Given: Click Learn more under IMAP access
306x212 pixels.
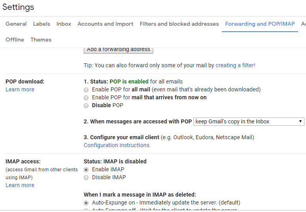Looking at the screenshot, I should click(20, 185).
